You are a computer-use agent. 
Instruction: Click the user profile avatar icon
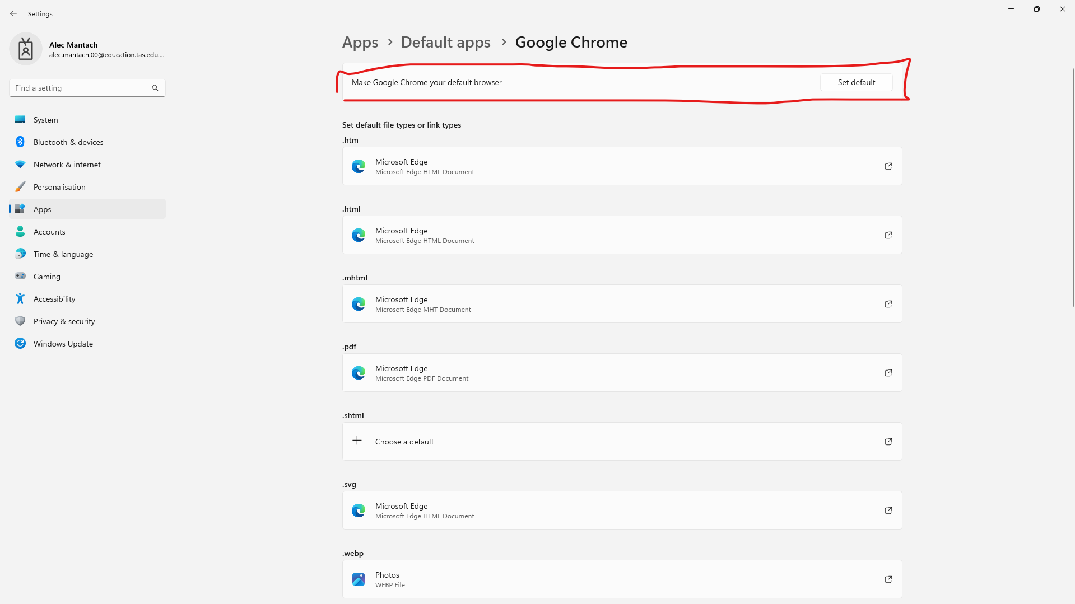(26, 49)
